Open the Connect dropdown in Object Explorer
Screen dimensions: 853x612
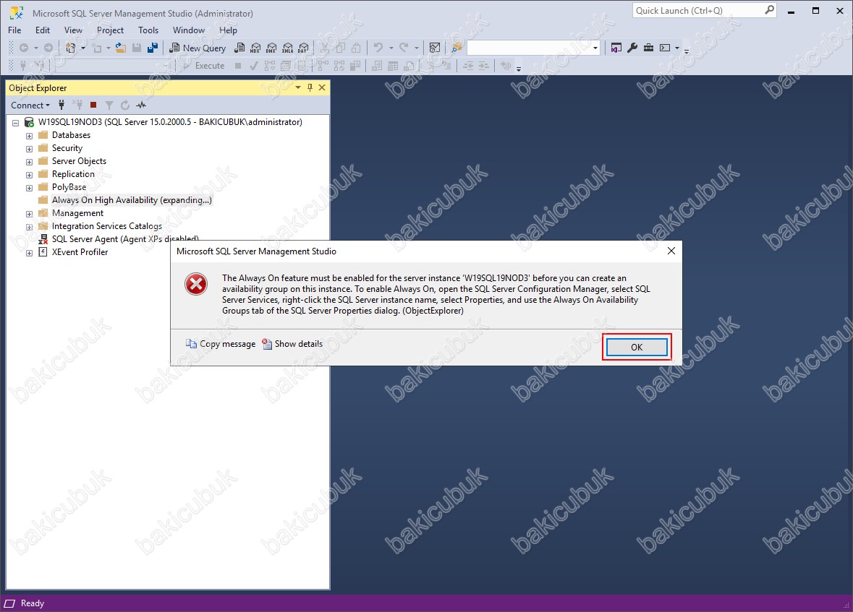[x=30, y=105]
